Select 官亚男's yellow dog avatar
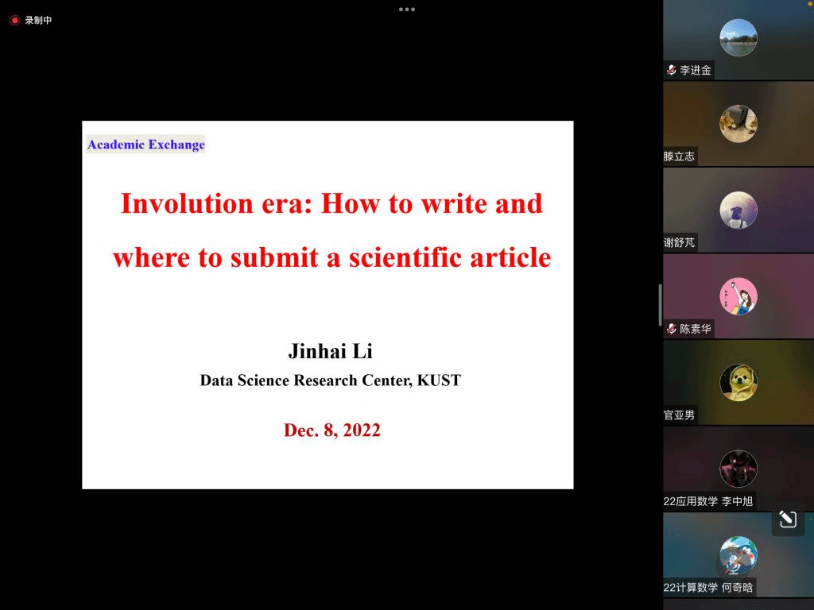Screen dimensions: 814x610 [738, 383]
